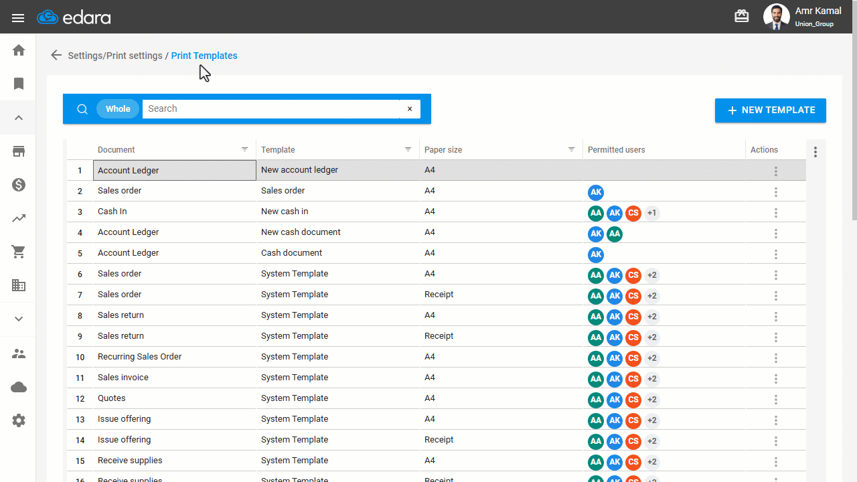Open Amr Kamal profile avatar
This screenshot has height=482, width=857.
pyautogui.click(x=776, y=17)
